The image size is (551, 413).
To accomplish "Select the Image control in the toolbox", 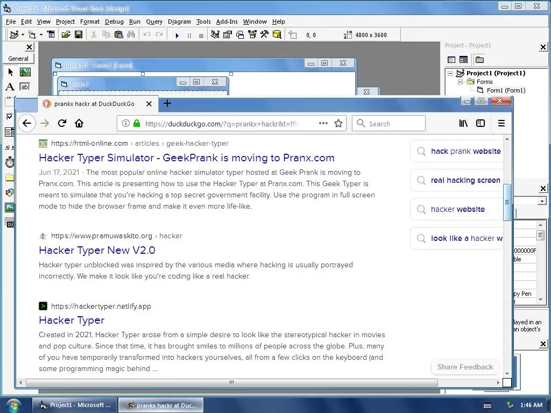I will click(x=10, y=207).
